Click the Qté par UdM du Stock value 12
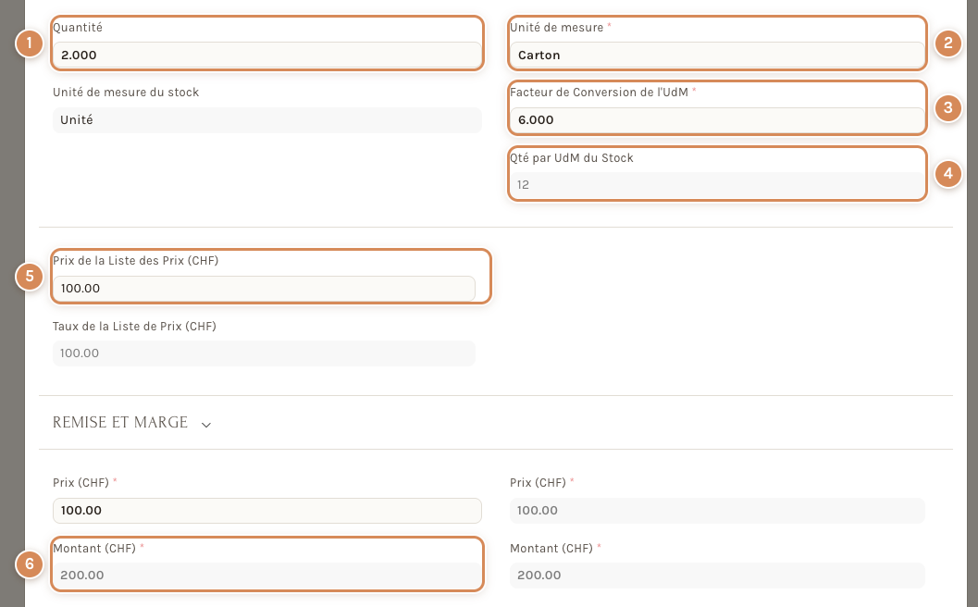The image size is (978, 607). coord(717,185)
